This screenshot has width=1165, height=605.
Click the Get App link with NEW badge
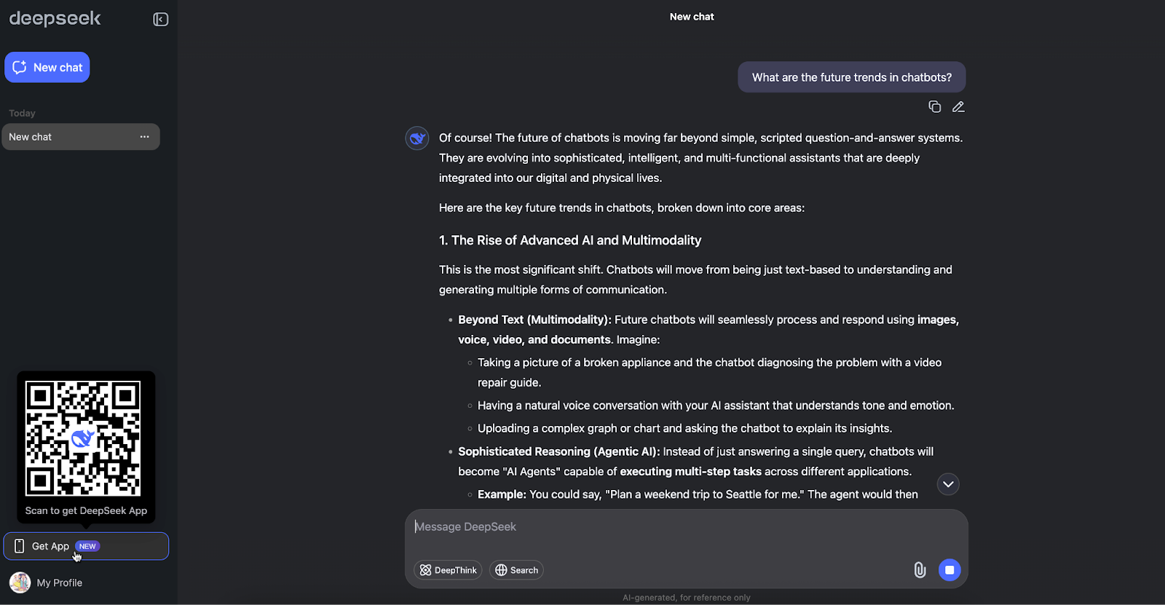(x=50, y=546)
